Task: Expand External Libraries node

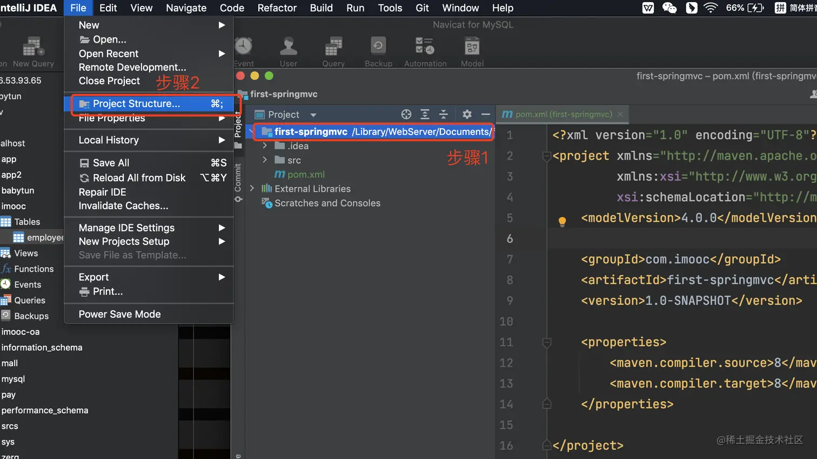Action: (x=252, y=189)
